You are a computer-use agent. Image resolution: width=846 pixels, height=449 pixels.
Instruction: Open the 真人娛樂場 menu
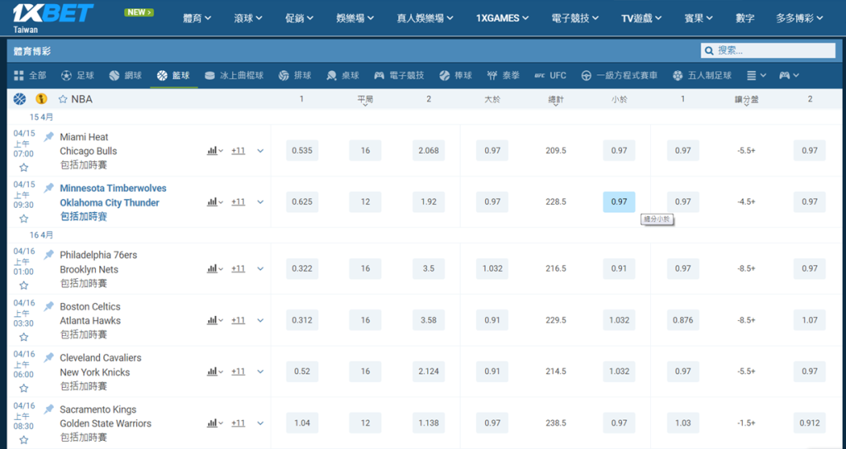(x=425, y=18)
